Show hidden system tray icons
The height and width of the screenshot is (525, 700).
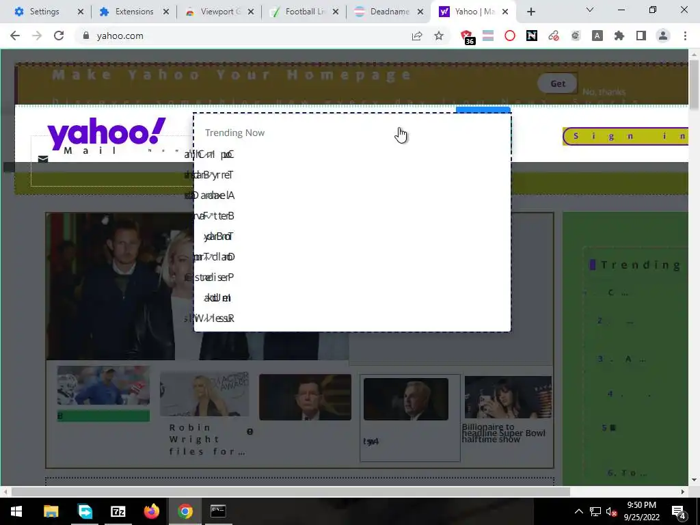tap(578, 511)
